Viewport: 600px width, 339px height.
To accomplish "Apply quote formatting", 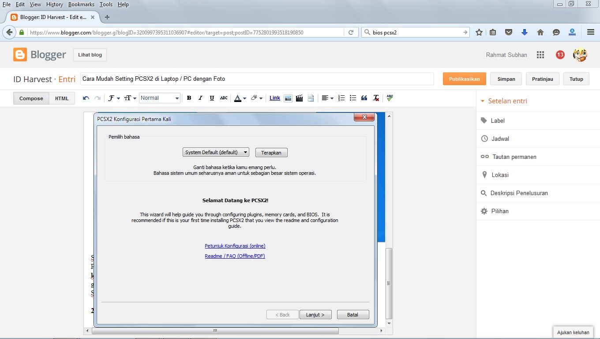I will tap(364, 98).
